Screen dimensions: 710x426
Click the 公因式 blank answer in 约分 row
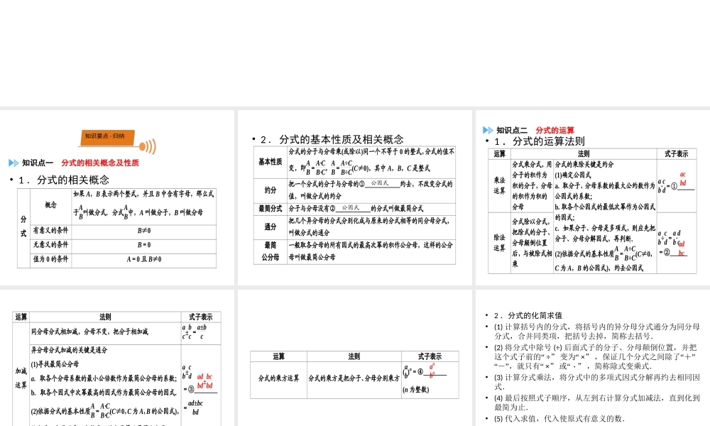click(x=380, y=183)
